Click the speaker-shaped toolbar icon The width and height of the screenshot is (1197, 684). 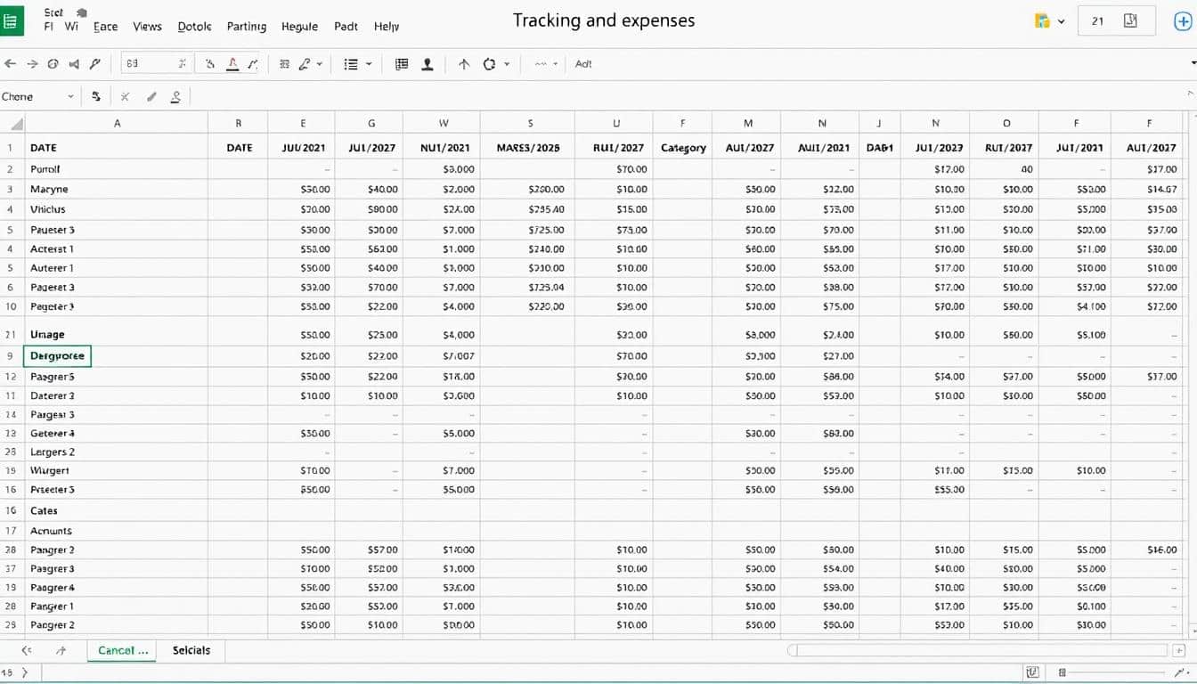[74, 64]
